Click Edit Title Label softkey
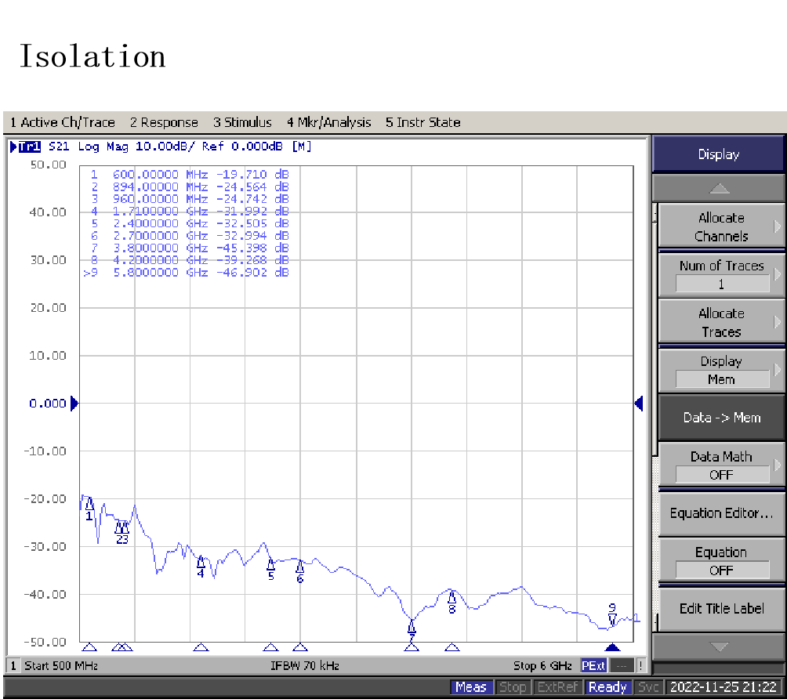787x699 pixels. (x=721, y=609)
